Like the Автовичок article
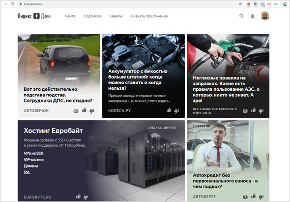The height and width of the screenshot is (202, 290). coord(84,110)
